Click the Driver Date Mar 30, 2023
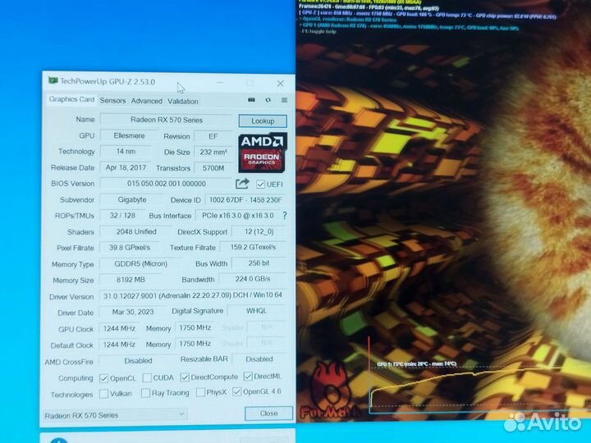Screen dimensions: 591x443 pyautogui.click(x=133, y=312)
